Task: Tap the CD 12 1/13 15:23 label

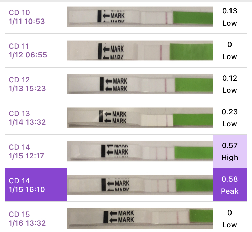Action: [27, 84]
